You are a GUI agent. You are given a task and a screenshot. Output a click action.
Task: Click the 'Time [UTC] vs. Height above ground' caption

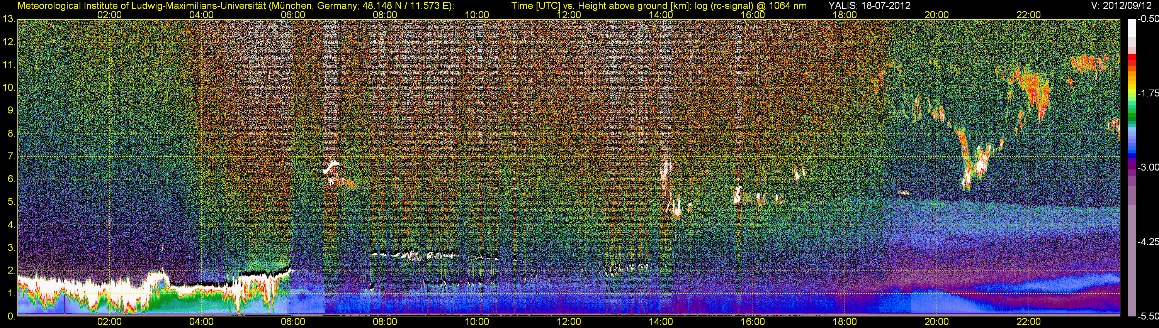pos(659,6)
